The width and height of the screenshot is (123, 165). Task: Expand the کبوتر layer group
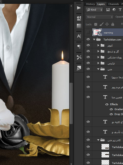(98, 45)
